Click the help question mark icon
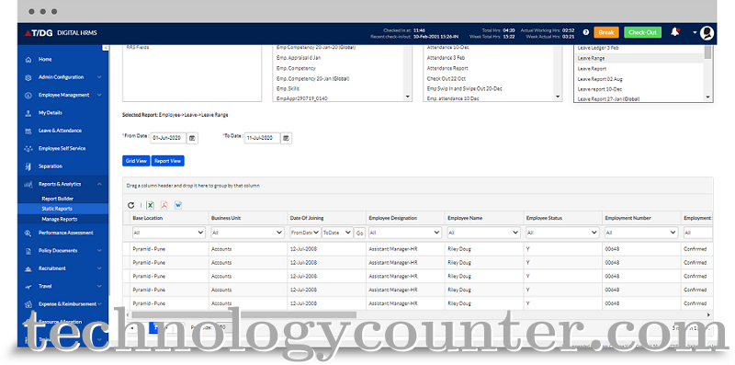Image resolution: width=735 pixels, height=365 pixels. 586,32
